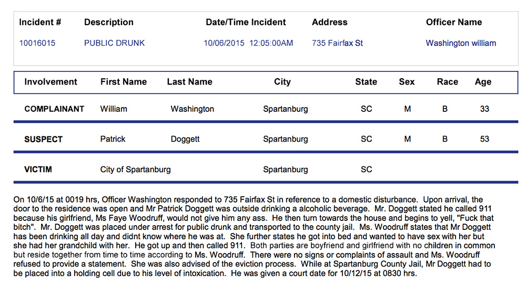Open officer name Washington william
This screenshot has width=526, height=296.
(x=461, y=43)
